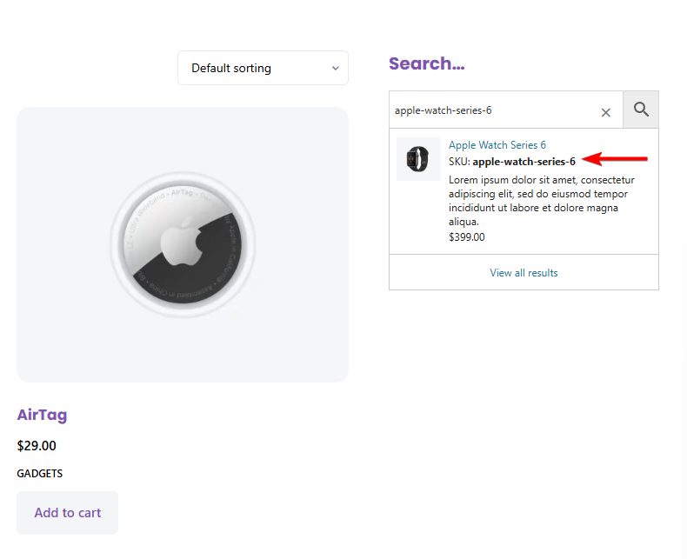
Task: Open the AirTag product title
Action: point(42,415)
